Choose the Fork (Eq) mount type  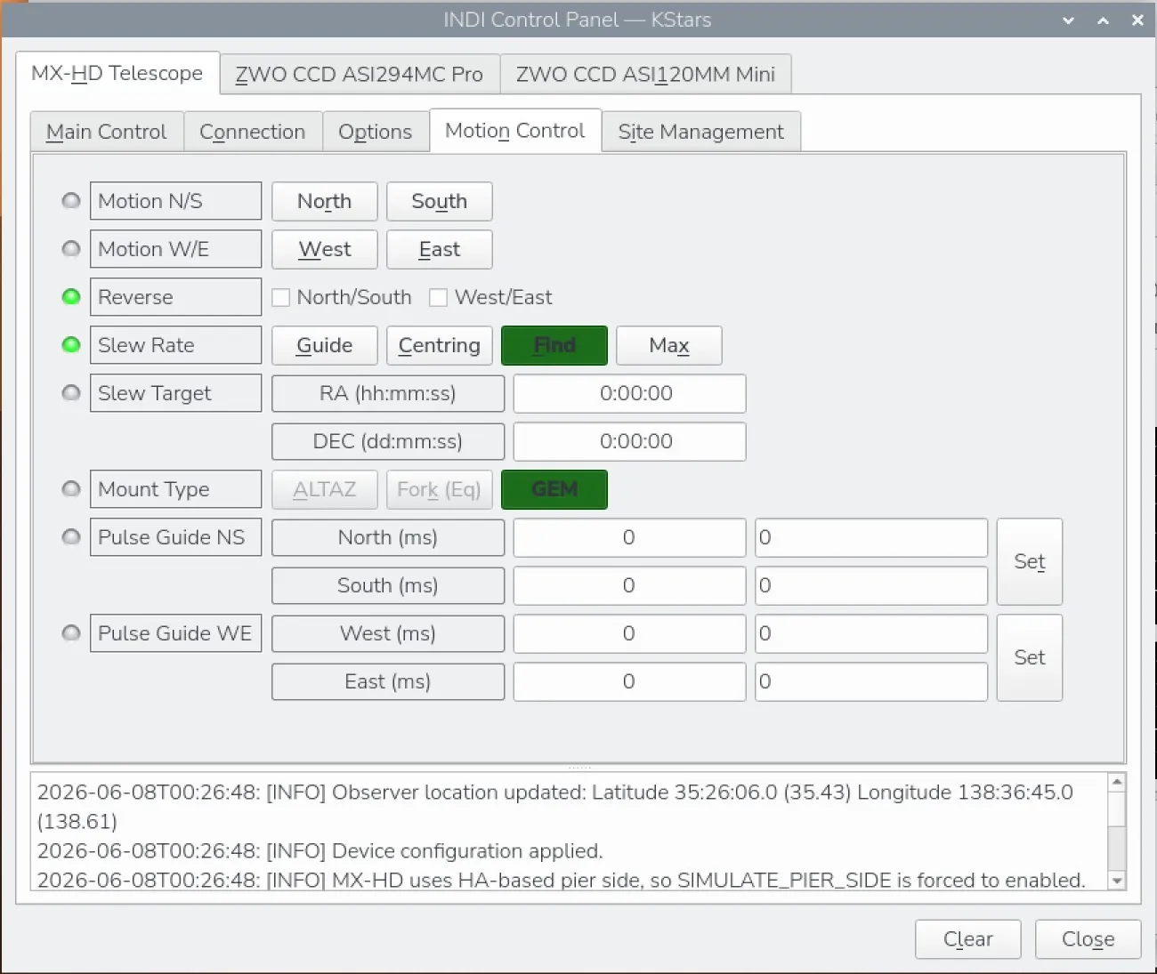tap(440, 489)
